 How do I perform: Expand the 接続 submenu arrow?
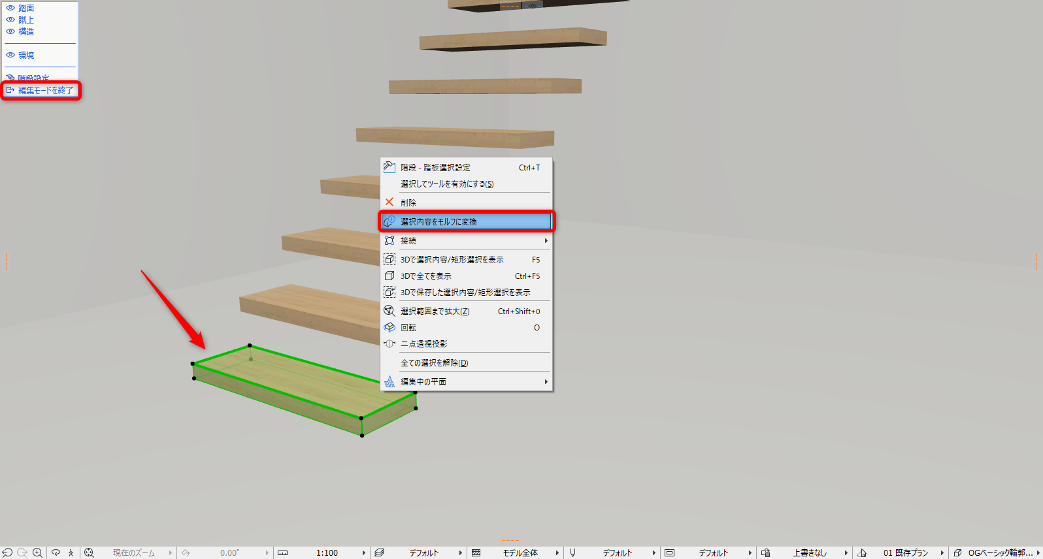[546, 240]
